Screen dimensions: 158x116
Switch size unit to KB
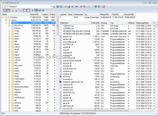click(36, 10)
